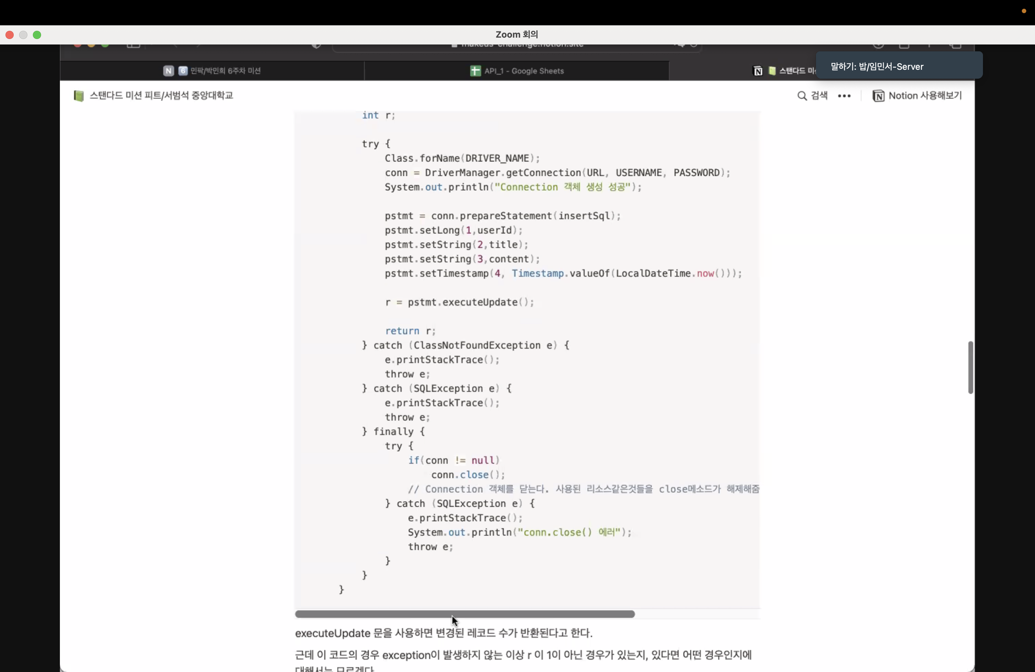Click the orange indicator dot in menu bar
The height and width of the screenshot is (672, 1035).
[1024, 11]
